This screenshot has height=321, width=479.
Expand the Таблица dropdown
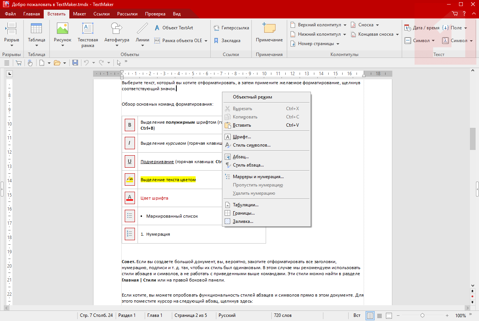click(x=36, y=45)
